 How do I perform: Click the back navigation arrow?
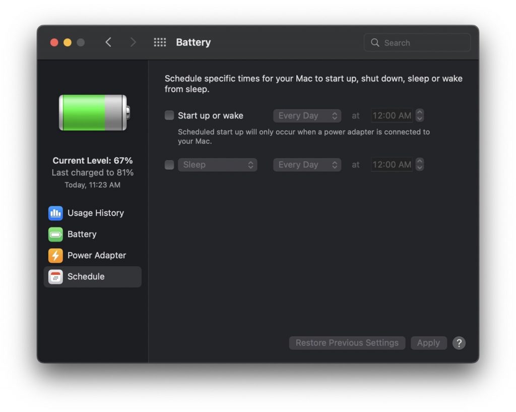point(108,42)
